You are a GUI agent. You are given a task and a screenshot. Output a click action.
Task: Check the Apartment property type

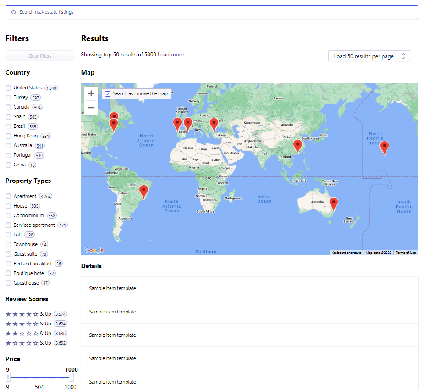coord(8,196)
